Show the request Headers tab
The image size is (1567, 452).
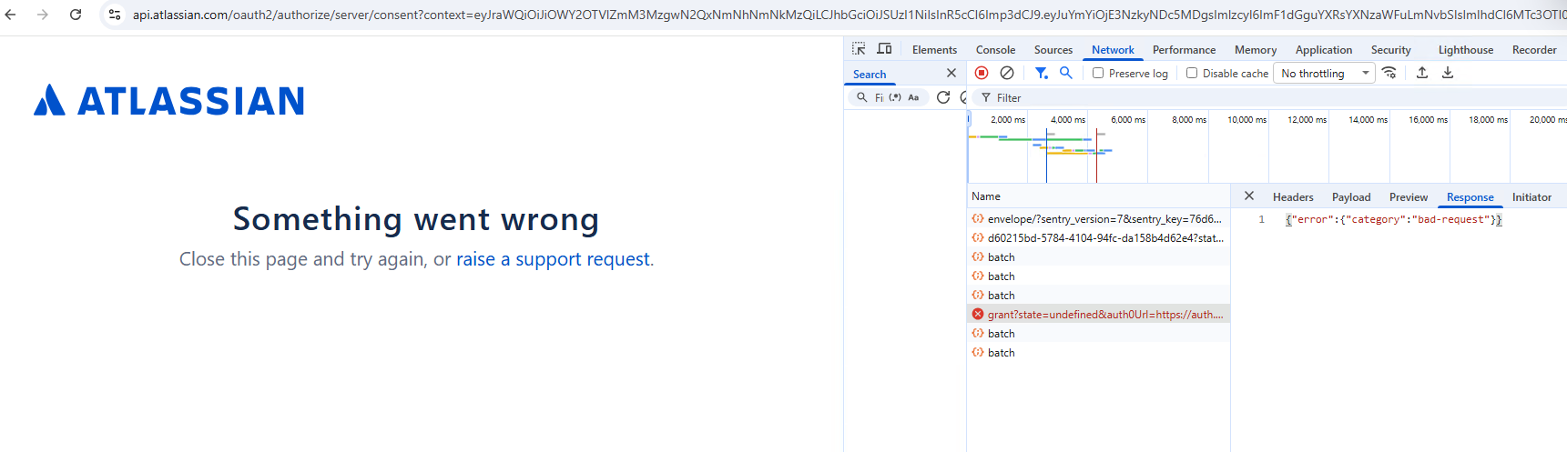pyautogui.click(x=1293, y=197)
